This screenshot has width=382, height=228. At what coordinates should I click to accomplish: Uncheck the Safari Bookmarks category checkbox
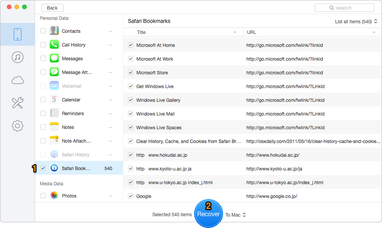(43, 168)
